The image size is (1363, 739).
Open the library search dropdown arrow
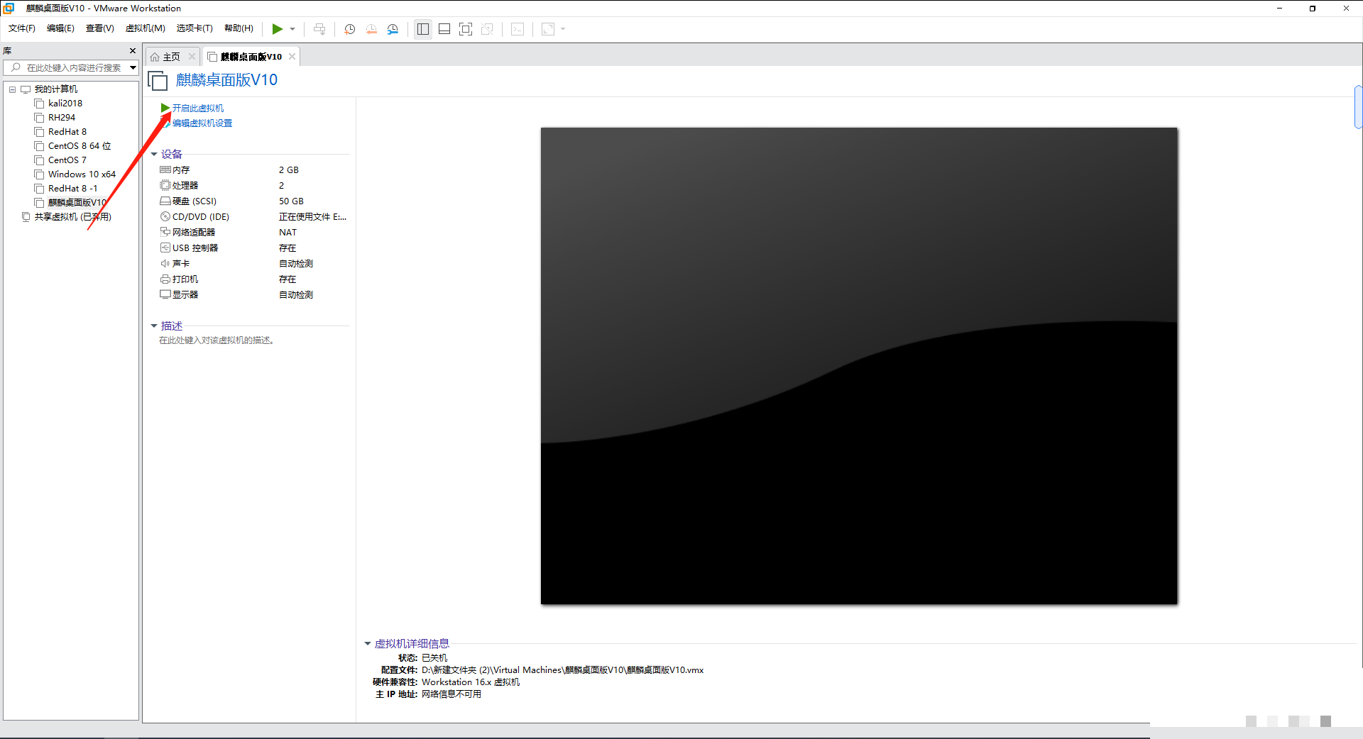coord(133,68)
